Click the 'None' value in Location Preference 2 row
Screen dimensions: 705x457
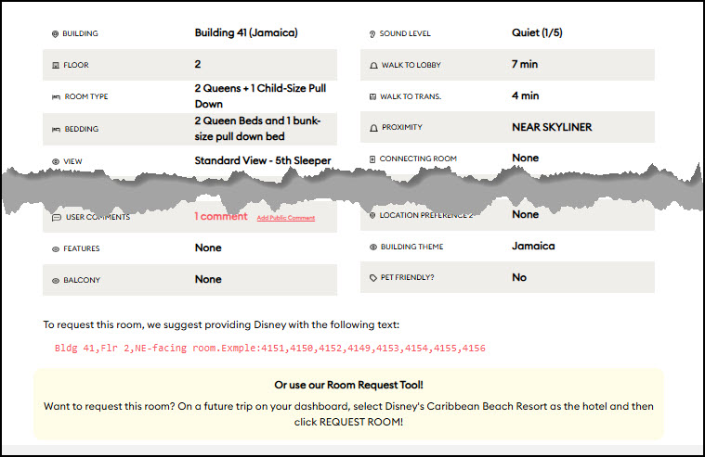tap(525, 214)
